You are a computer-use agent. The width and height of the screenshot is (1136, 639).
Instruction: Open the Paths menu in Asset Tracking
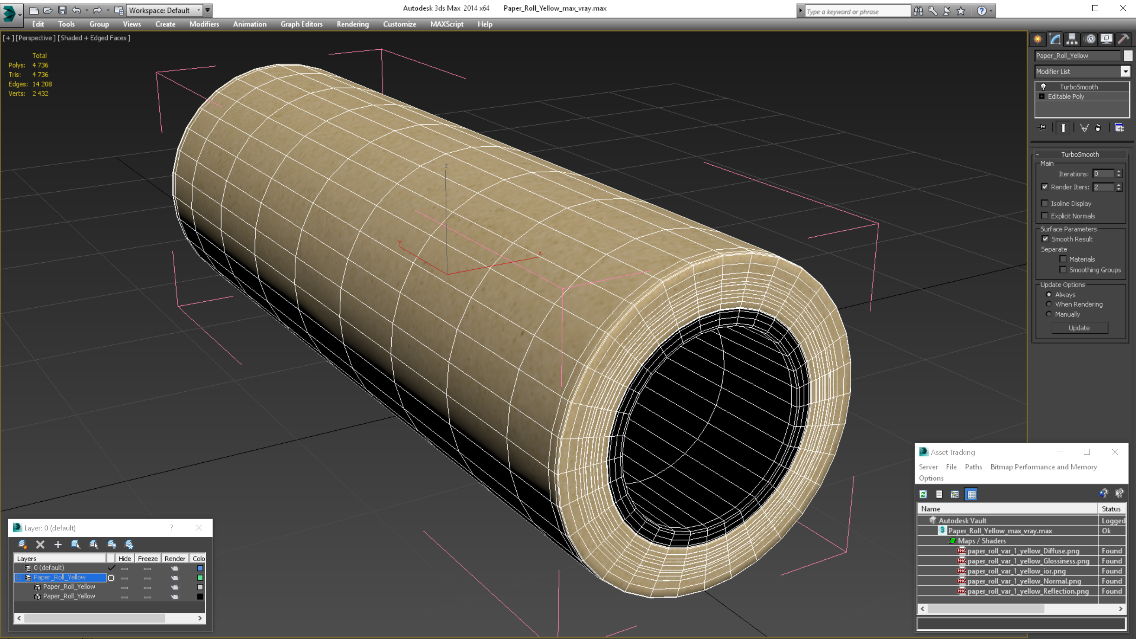973,467
